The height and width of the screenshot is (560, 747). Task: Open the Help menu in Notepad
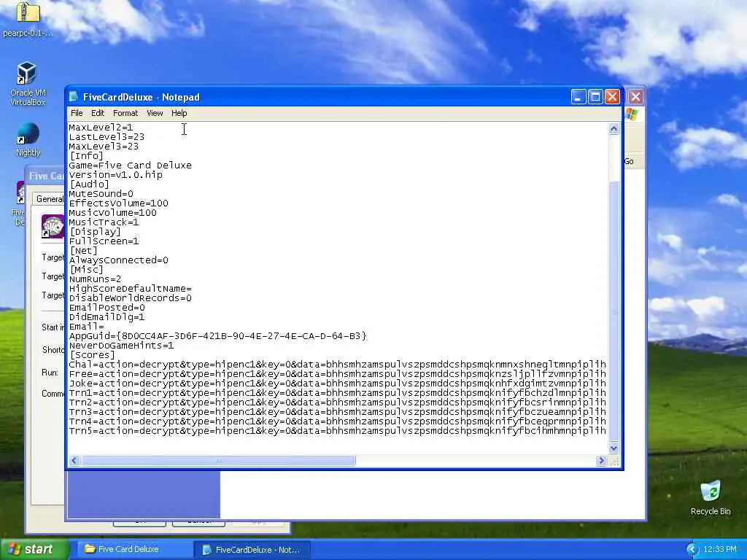click(x=179, y=113)
